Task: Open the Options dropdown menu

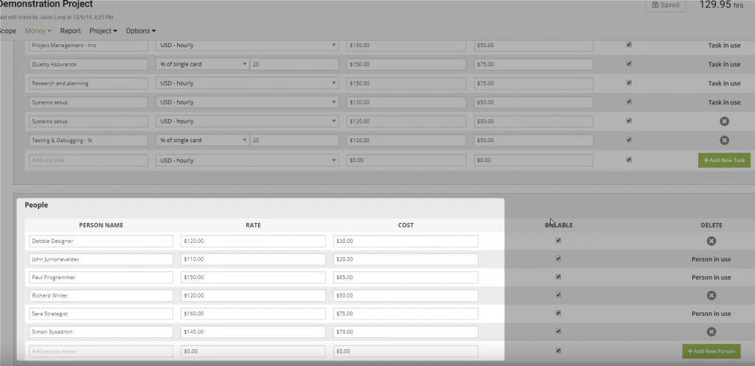Action: (x=141, y=31)
